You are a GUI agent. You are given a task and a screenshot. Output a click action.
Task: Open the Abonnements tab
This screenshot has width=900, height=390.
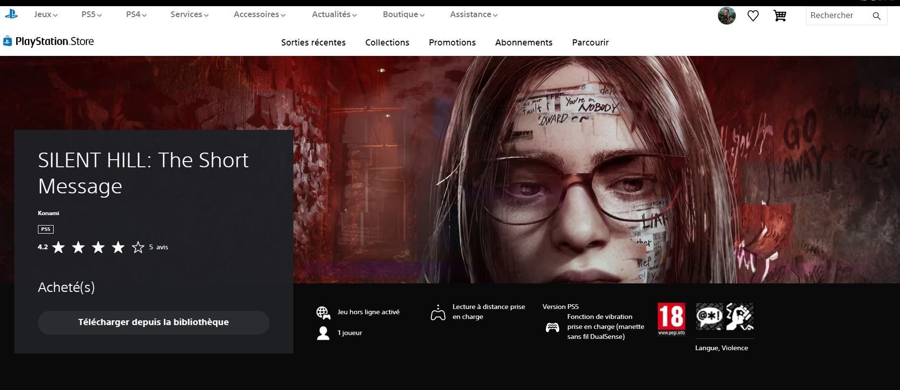coord(524,43)
